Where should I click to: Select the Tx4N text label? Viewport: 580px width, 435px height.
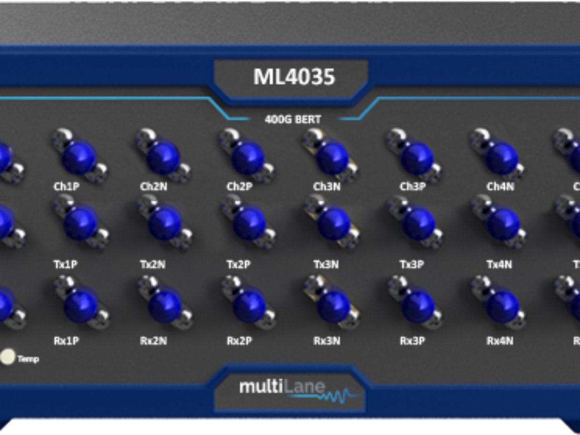500,264
